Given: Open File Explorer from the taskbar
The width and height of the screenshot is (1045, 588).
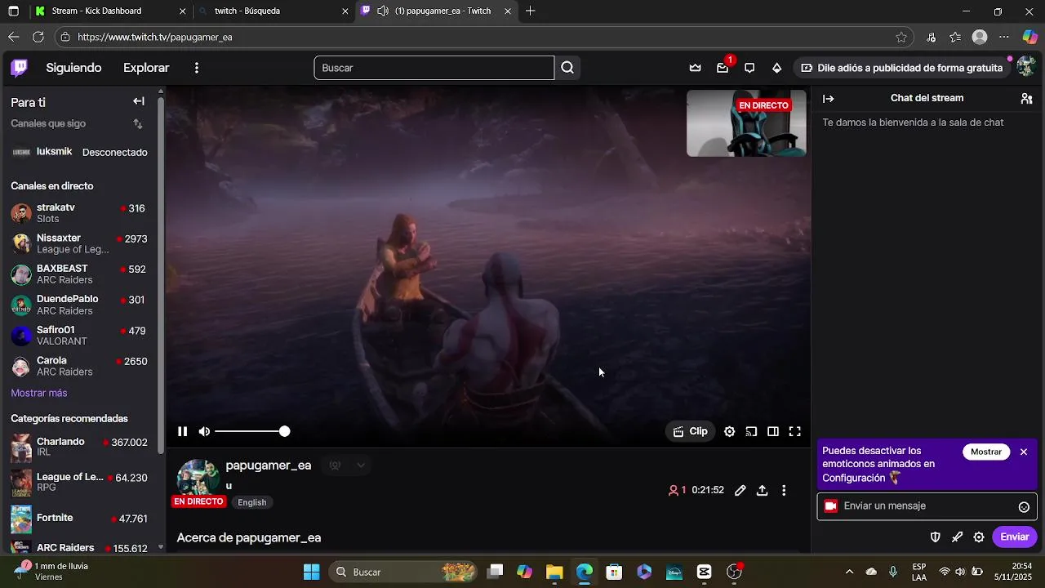Looking at the screenshot, I should [x=554, y=572].
